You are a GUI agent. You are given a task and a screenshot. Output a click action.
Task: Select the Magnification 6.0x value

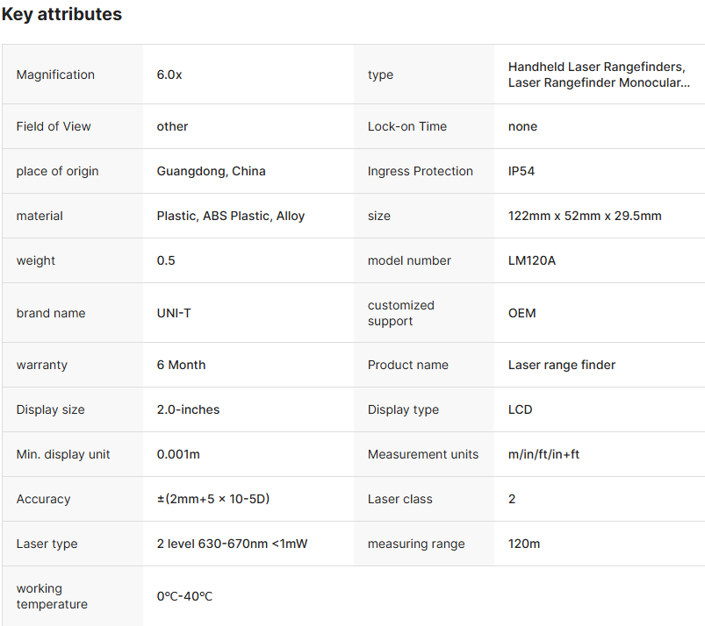coord(169,75)
